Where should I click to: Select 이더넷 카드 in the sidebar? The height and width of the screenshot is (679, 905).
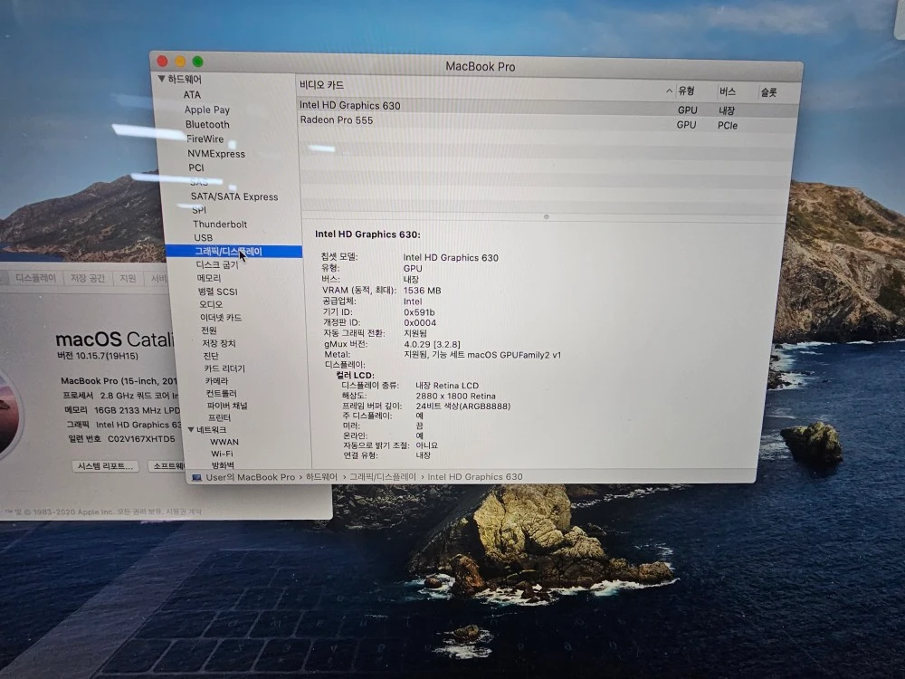(x=221, y=318)
